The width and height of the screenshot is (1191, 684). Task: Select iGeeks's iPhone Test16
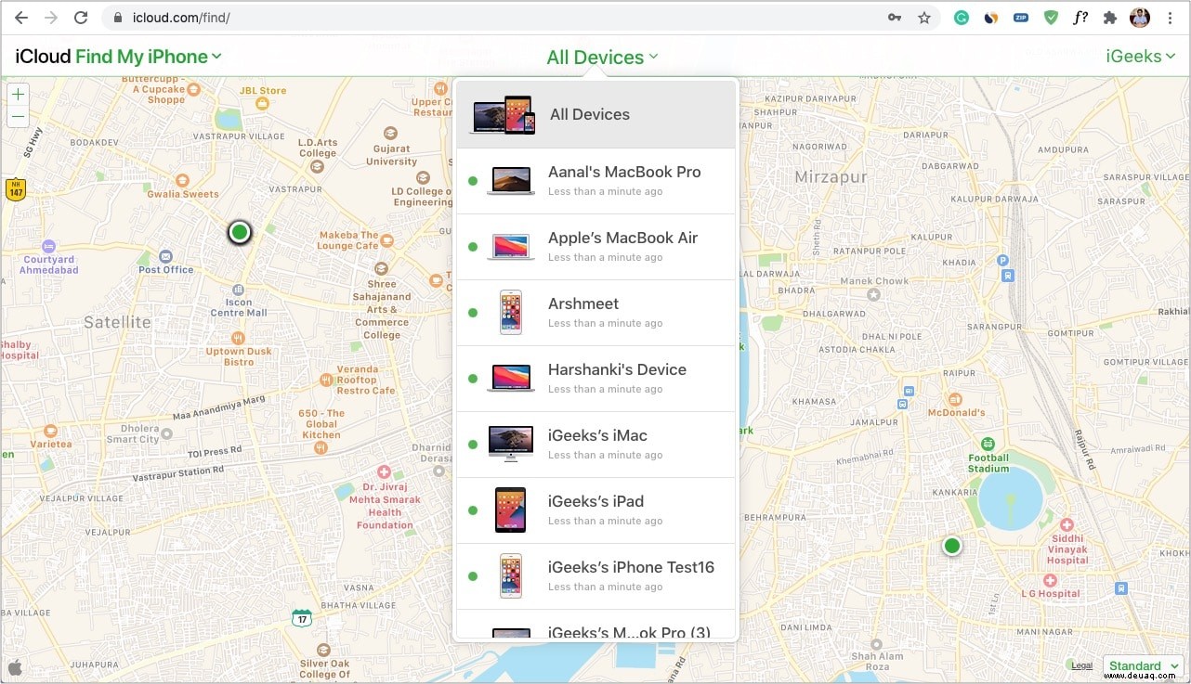click(x=595, y=576)
